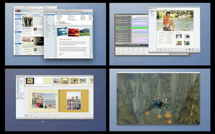
Task: Select the woman-by-river hero photo in iWeb
Action: 175,21
